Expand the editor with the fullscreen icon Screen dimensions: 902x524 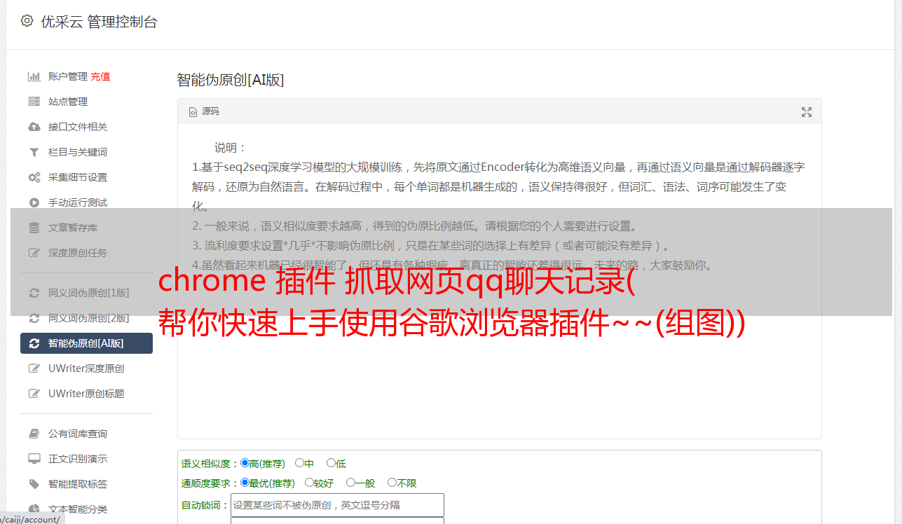coord(807,112)
